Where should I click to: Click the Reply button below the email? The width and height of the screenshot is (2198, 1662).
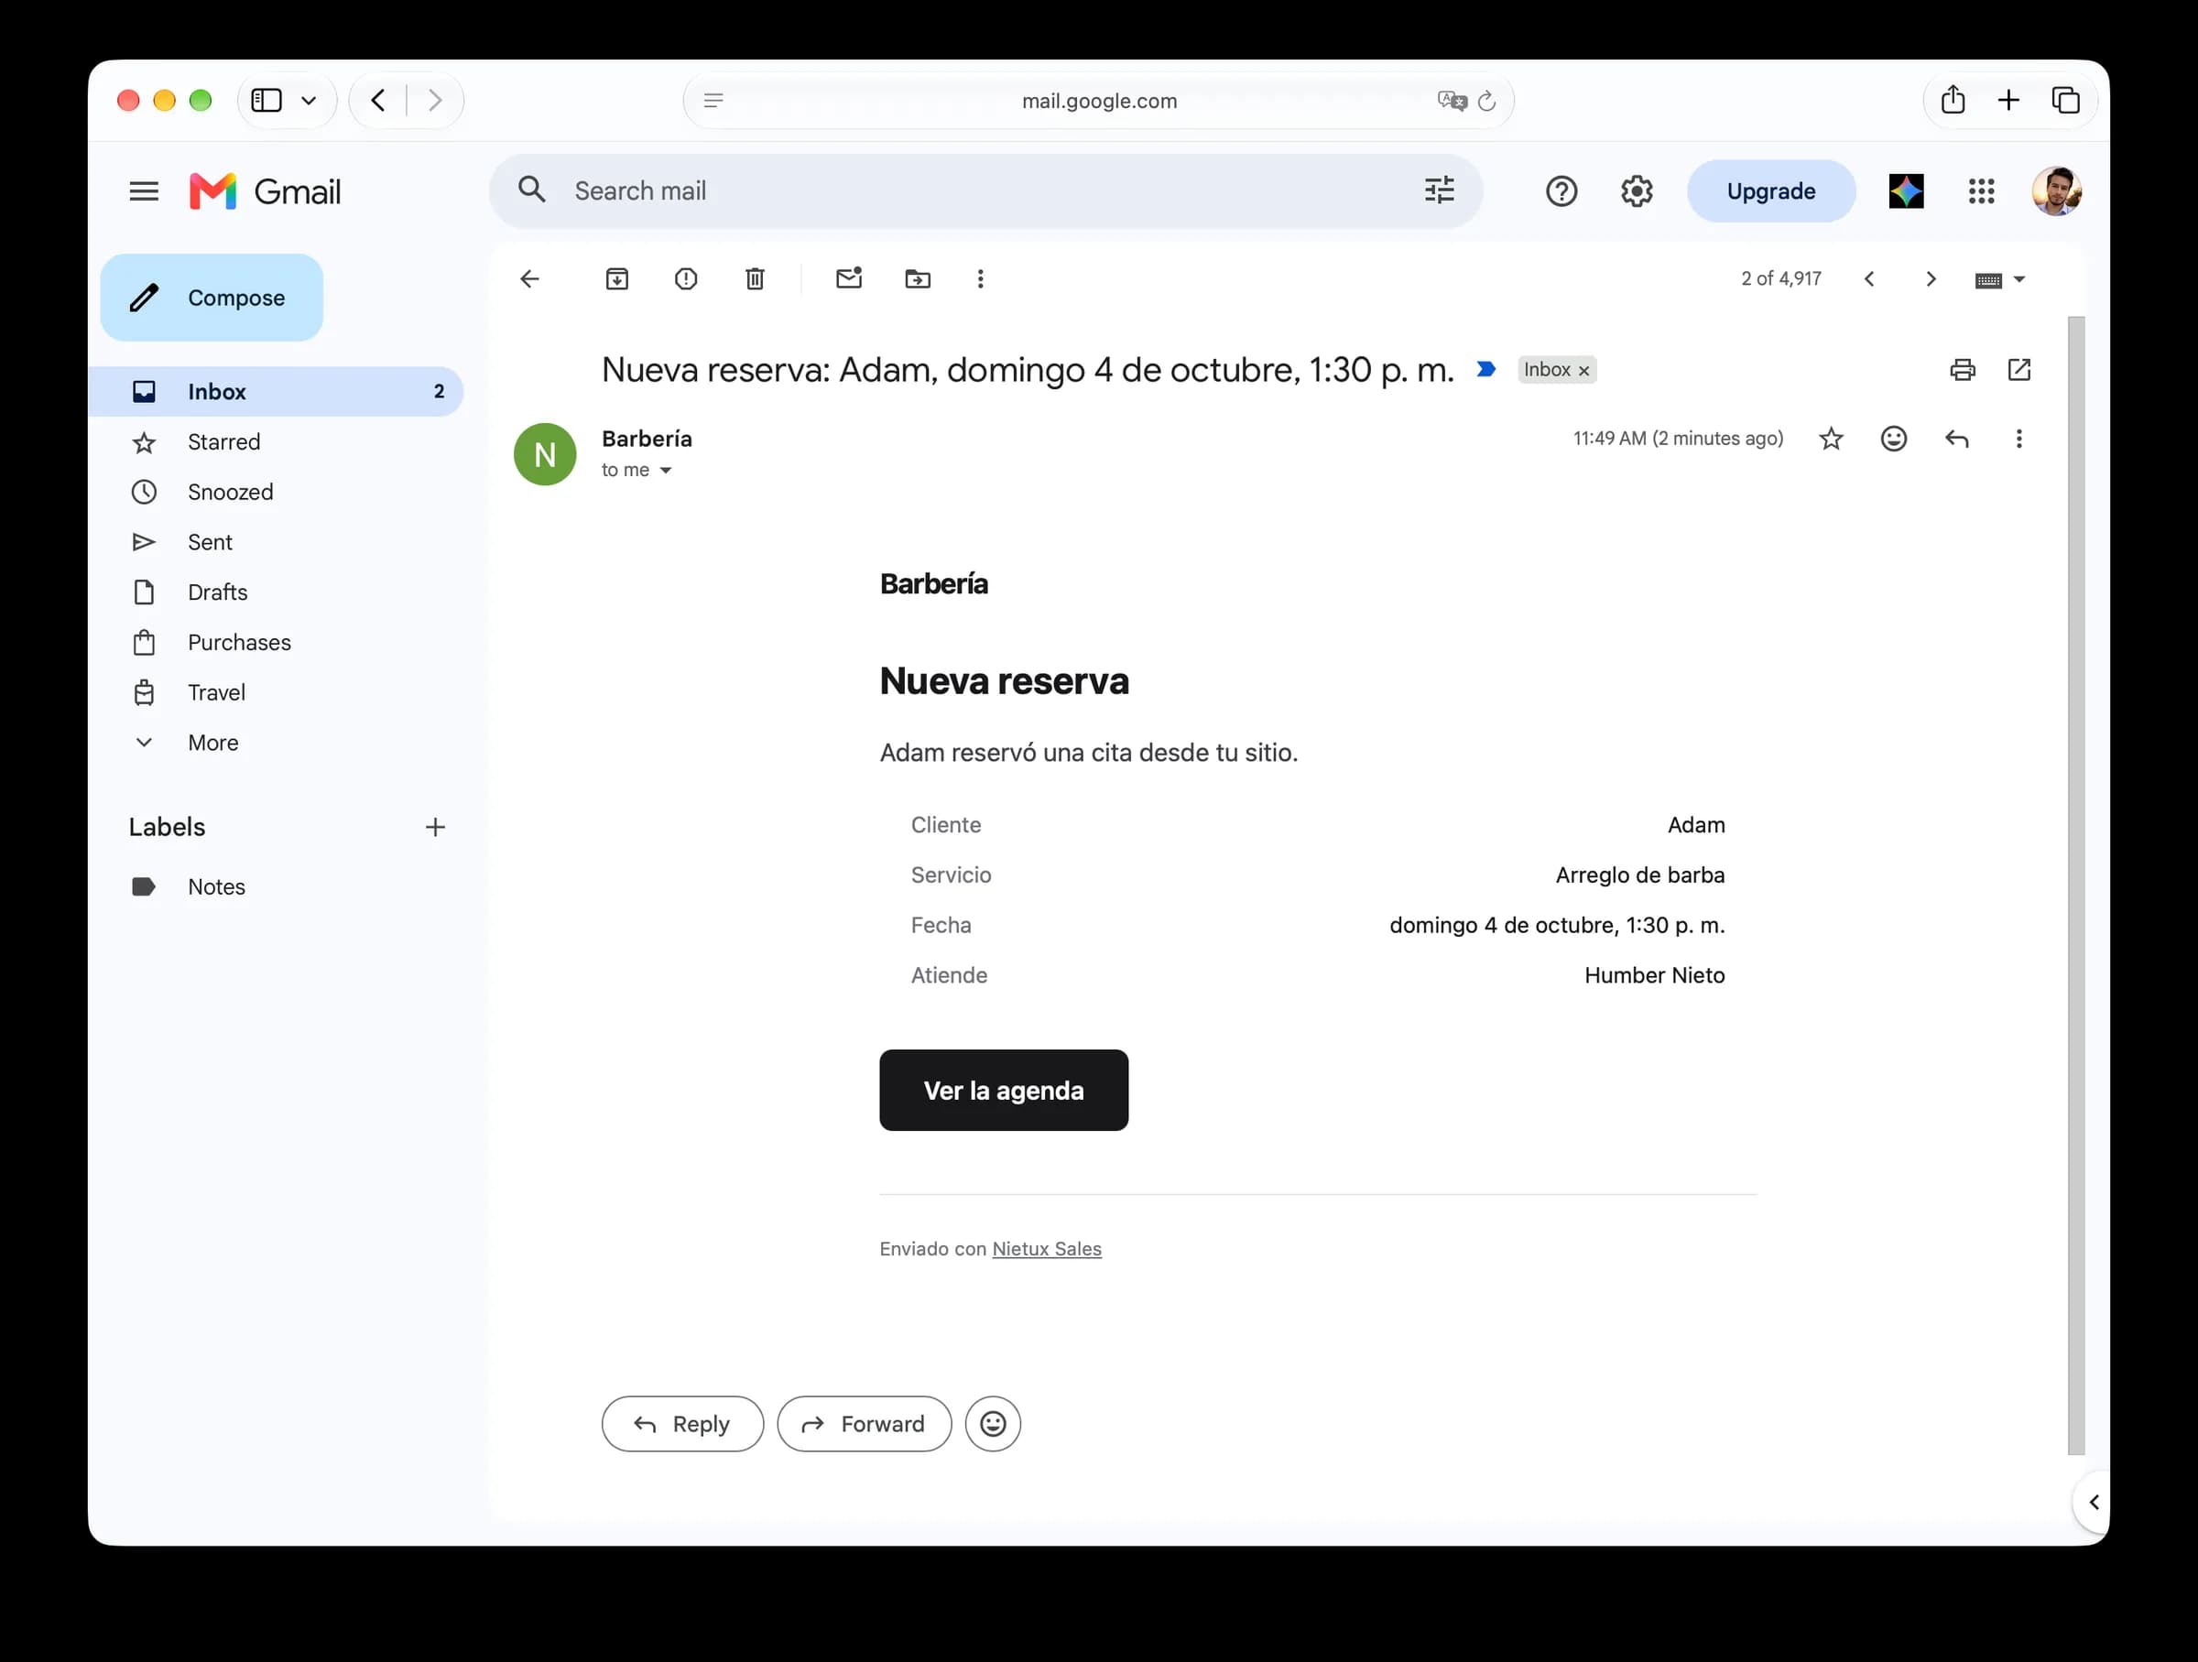coord(682,1424)
